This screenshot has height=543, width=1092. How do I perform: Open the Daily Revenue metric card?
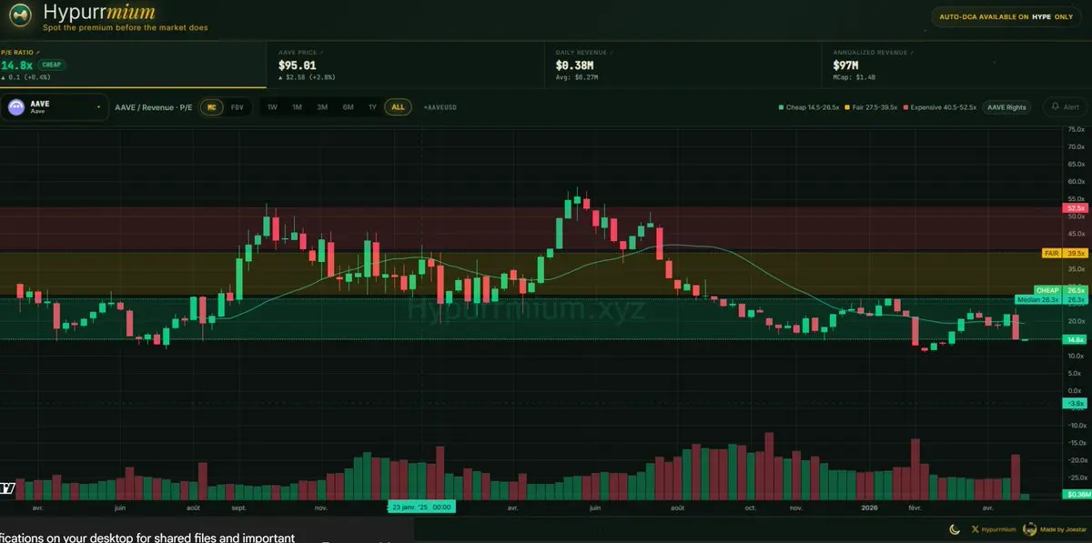pyautogui.click(x=682, y=65)
